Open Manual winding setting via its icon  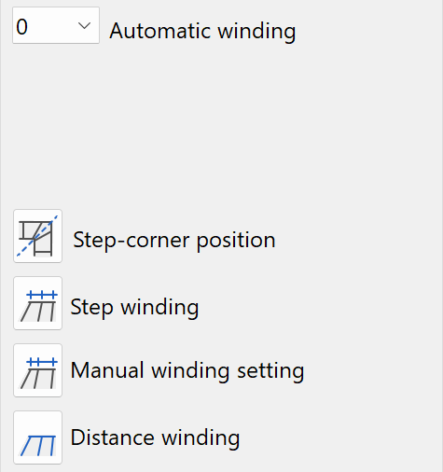[x=37, y=370]
